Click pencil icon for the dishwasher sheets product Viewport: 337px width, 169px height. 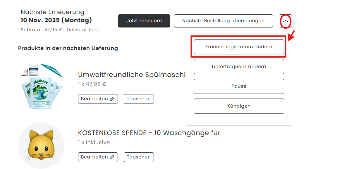(x=112, y=99)
